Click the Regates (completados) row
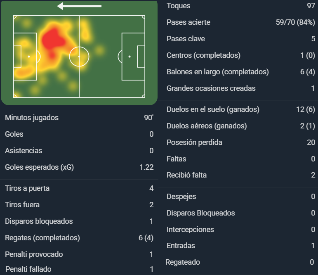The width and height of the screenshot is (318, 275). click(79, 238)
